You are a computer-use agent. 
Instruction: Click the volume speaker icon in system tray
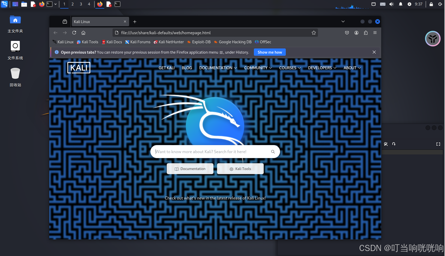pos(392,4)
